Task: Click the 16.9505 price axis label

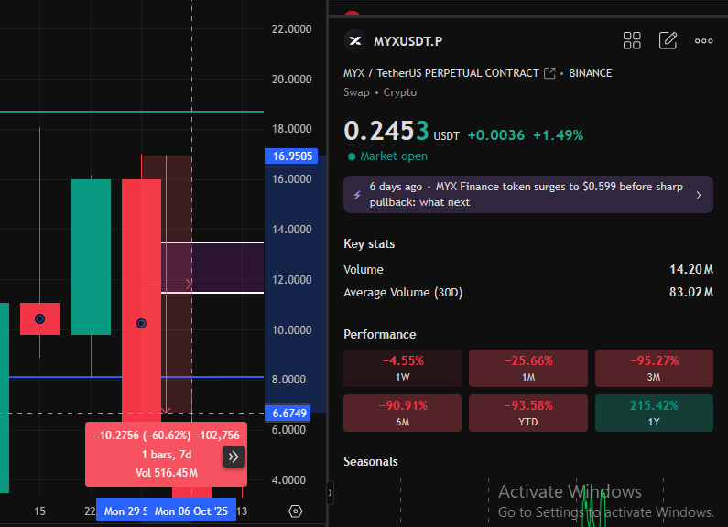Action: (291, 156)
